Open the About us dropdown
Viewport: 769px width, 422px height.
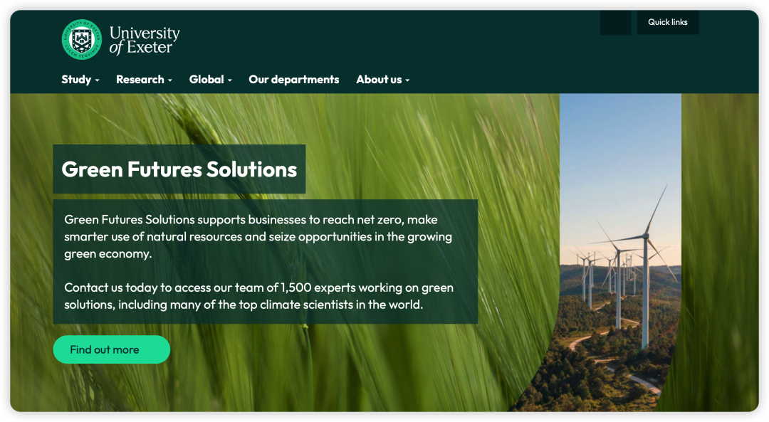(x=383, y=80)
